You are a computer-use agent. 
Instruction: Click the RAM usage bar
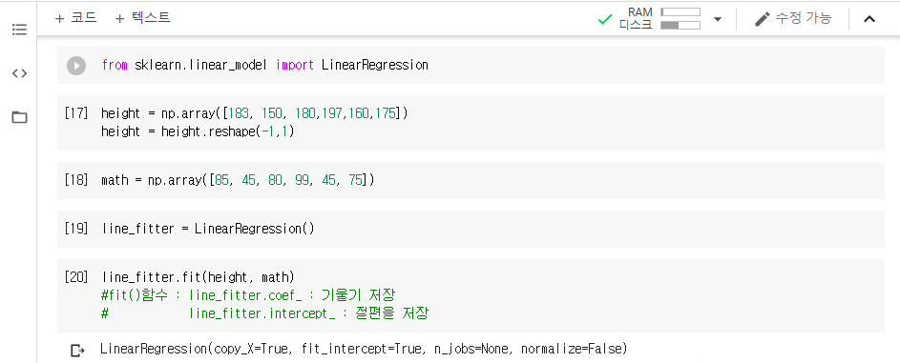pyautogui.click(x=680, y=12)
